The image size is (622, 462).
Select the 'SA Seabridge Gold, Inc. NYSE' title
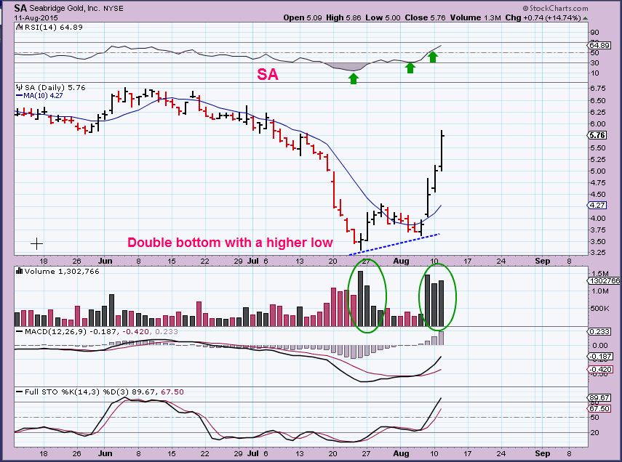68,8
